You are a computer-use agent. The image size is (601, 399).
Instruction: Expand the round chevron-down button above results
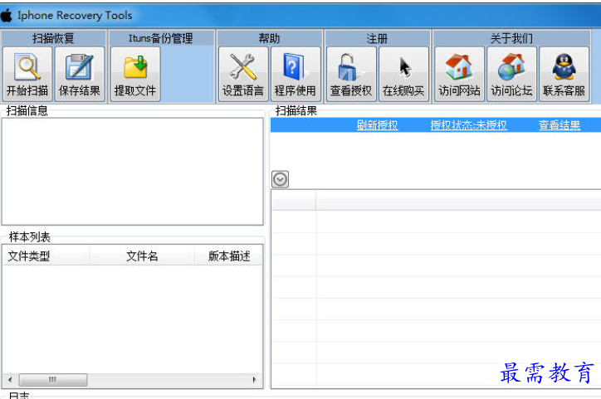tap(281, 179)
